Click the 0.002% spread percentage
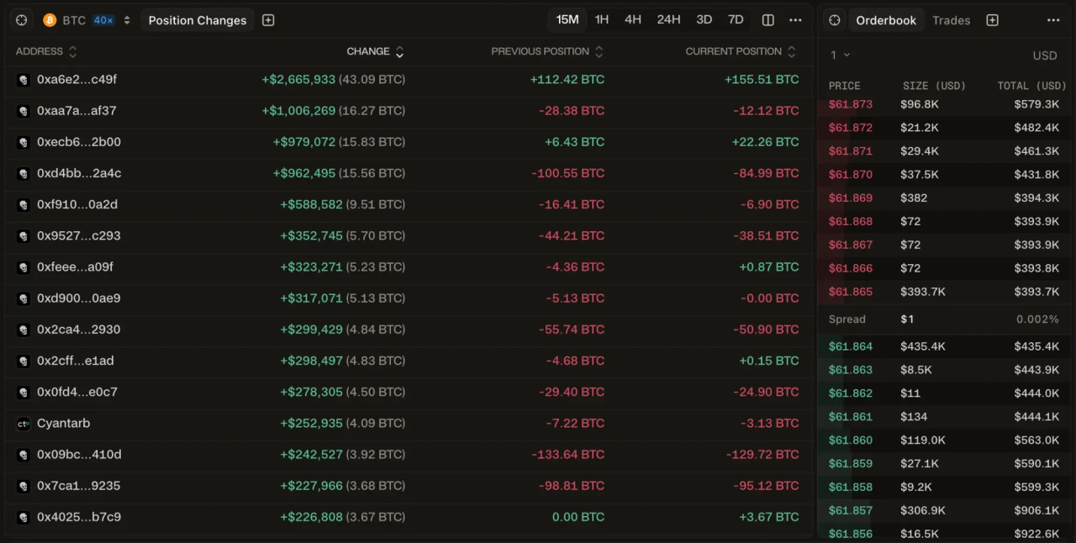 tap(1037, 319)
